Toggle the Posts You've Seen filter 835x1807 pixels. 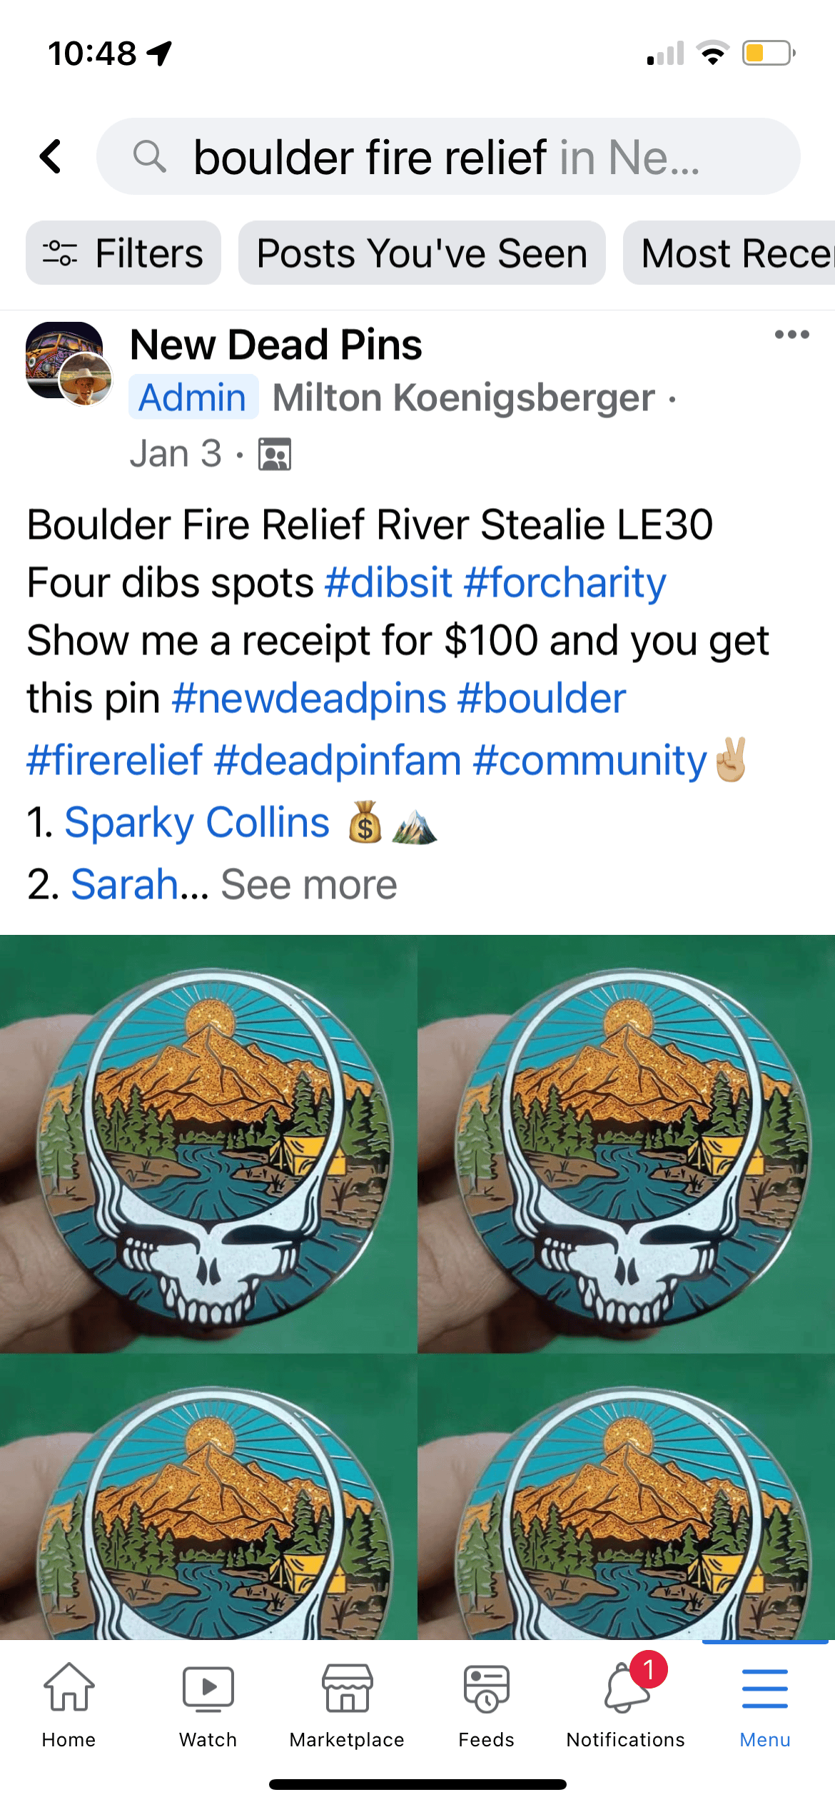(422, 253)
